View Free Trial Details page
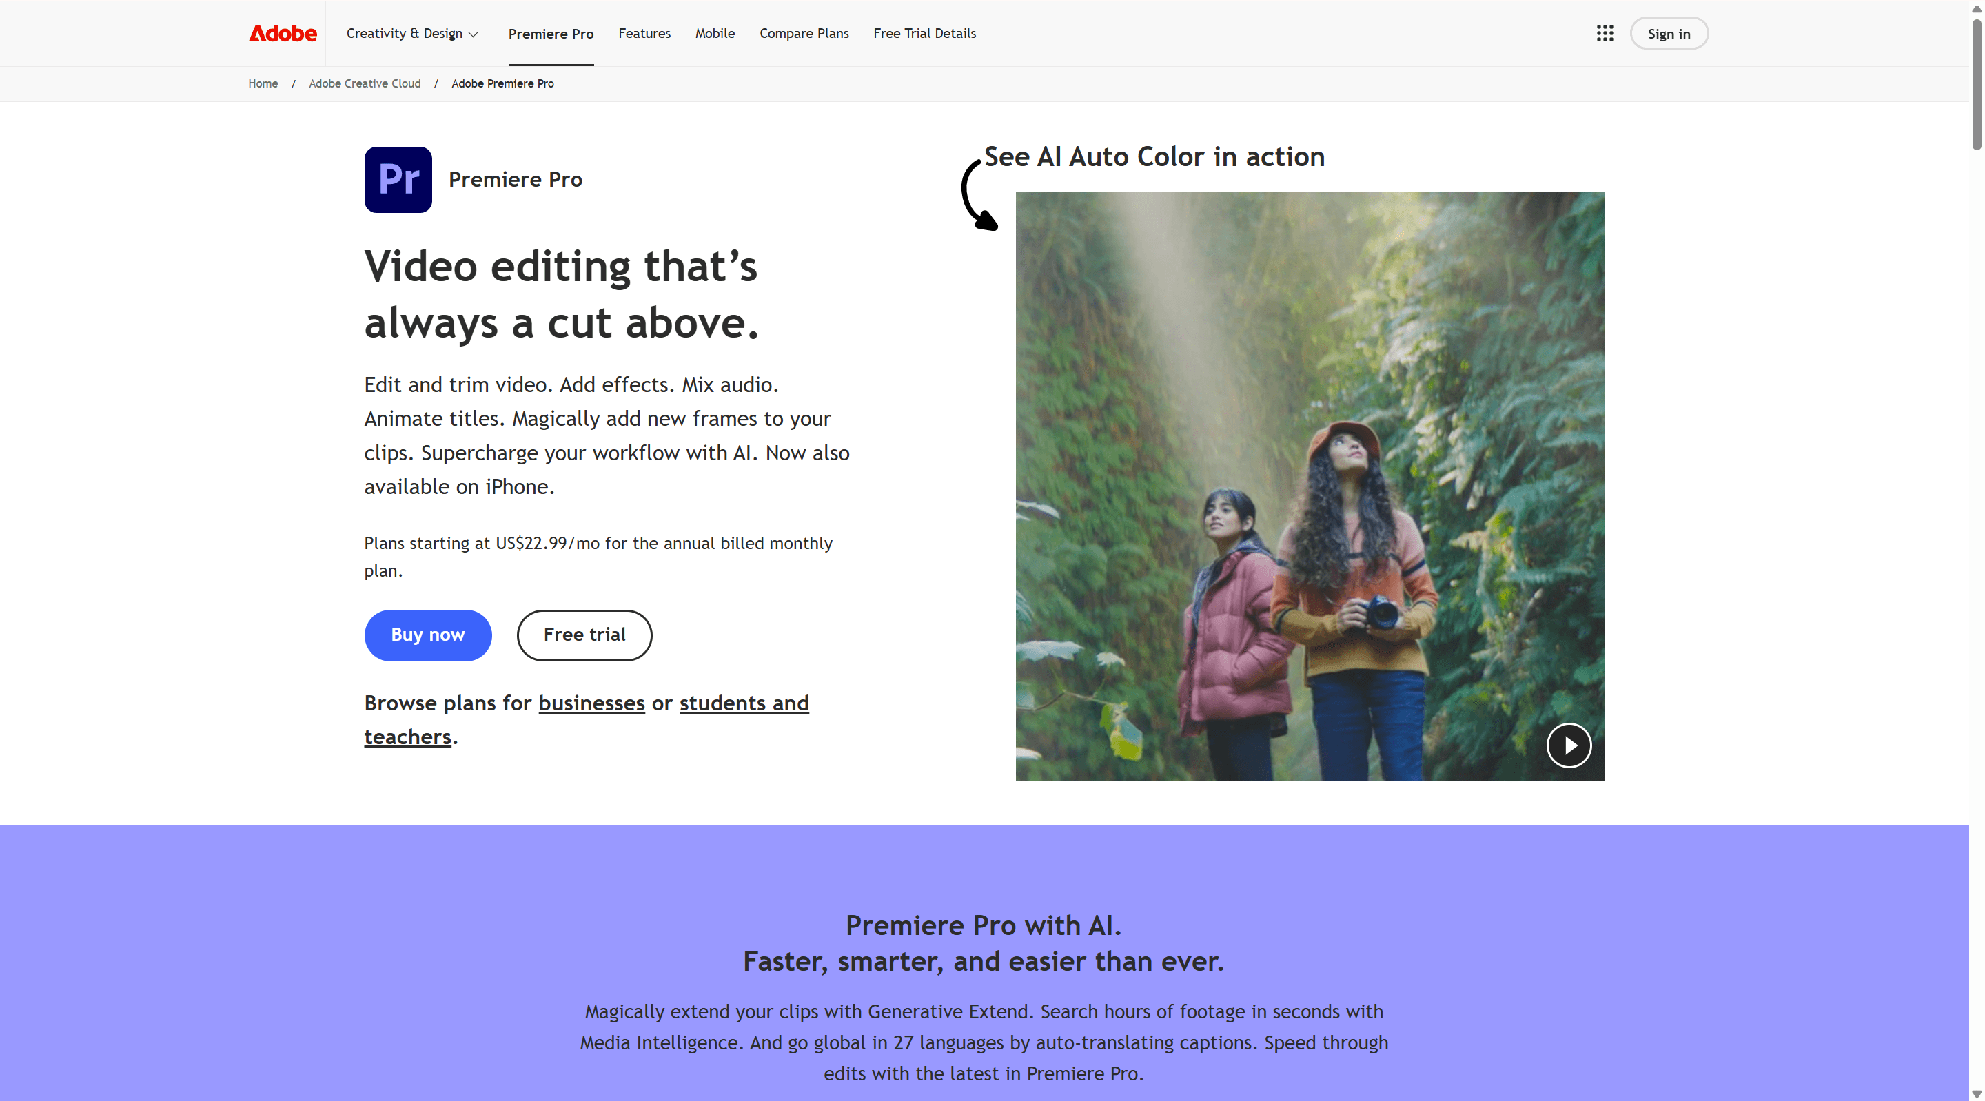Viewport: 1985px width, 1101px height. pyautogui.click(x=924, y=33)
